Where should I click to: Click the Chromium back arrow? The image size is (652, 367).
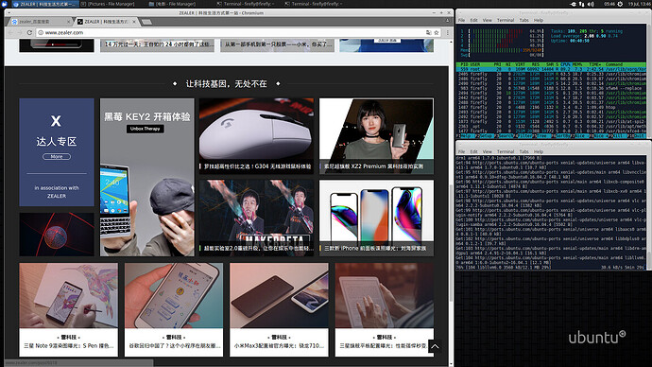10,32
